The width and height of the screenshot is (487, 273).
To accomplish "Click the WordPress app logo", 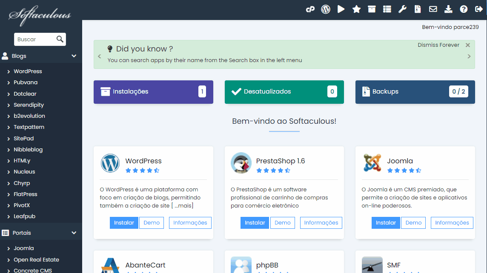I will [x=110, y=163].
